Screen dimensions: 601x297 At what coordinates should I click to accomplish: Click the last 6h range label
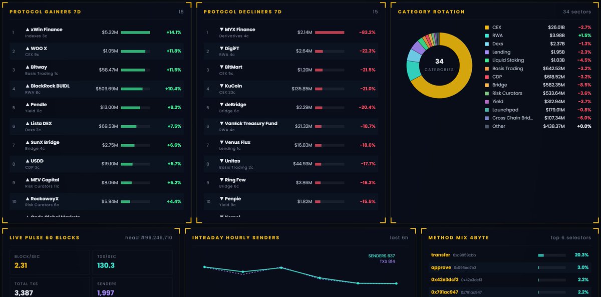click(399, 237)
